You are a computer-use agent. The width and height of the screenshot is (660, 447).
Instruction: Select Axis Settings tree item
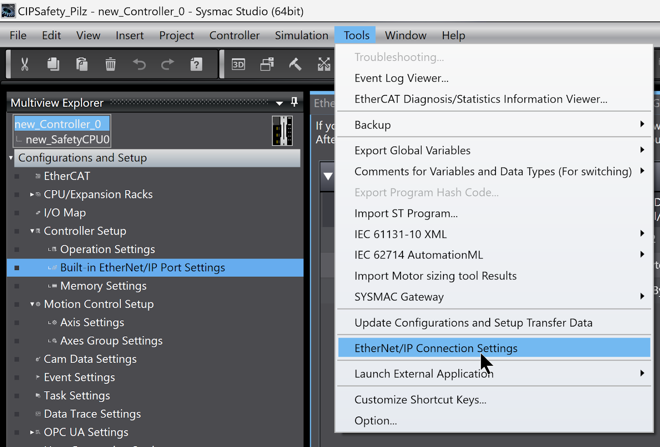tap(92, 322)
